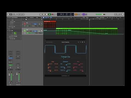131x98 pixels.
Task: Open the Note Pads icon
Action: [x=118, y=14]
